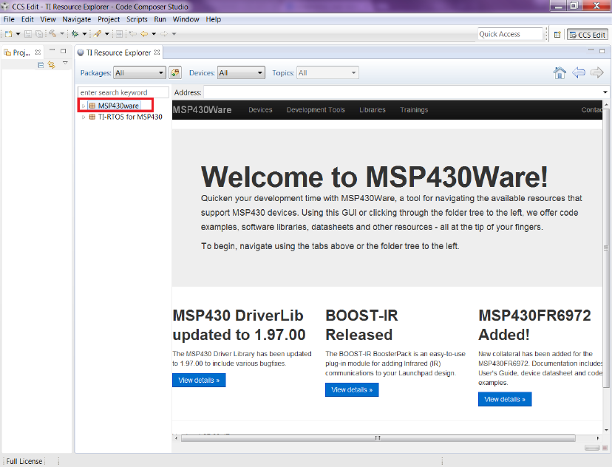This screenshot has width=612, height=467.
Task: Click the vertical scrollbar of the web page
Action: [x=606, y=248]
